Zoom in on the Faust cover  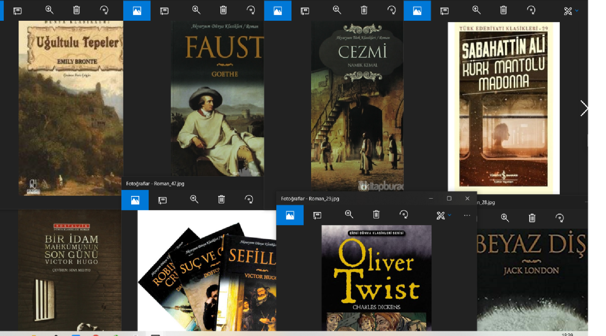click(x=196, y=10)
